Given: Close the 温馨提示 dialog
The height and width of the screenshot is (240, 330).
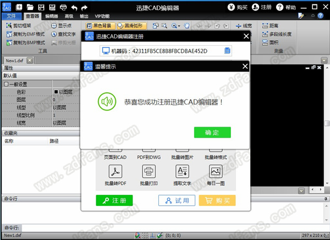Looking at the screenshot, I should [245, 67].
